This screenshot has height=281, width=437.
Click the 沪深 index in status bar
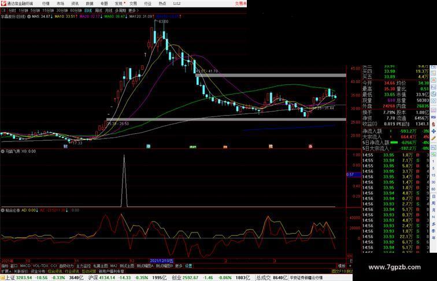[x=93, y=278]
